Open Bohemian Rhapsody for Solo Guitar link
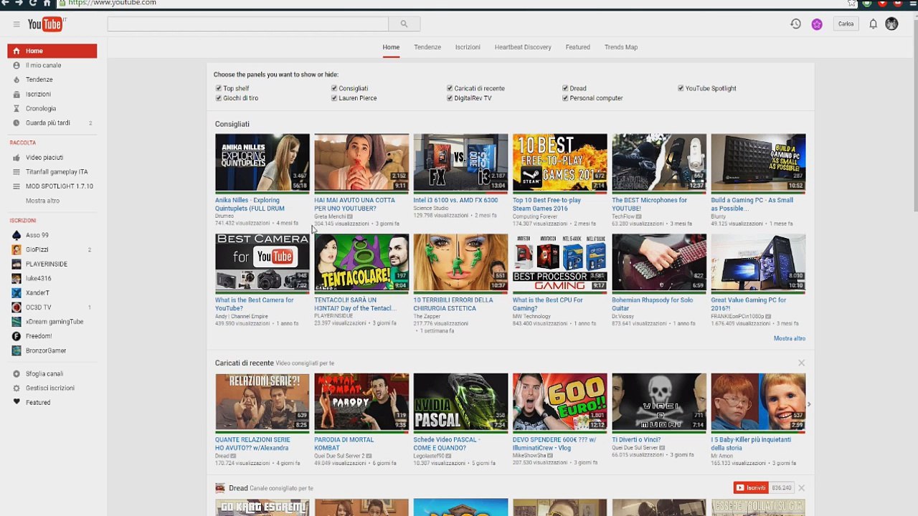 pyautogui.click(x=653, y=304)
